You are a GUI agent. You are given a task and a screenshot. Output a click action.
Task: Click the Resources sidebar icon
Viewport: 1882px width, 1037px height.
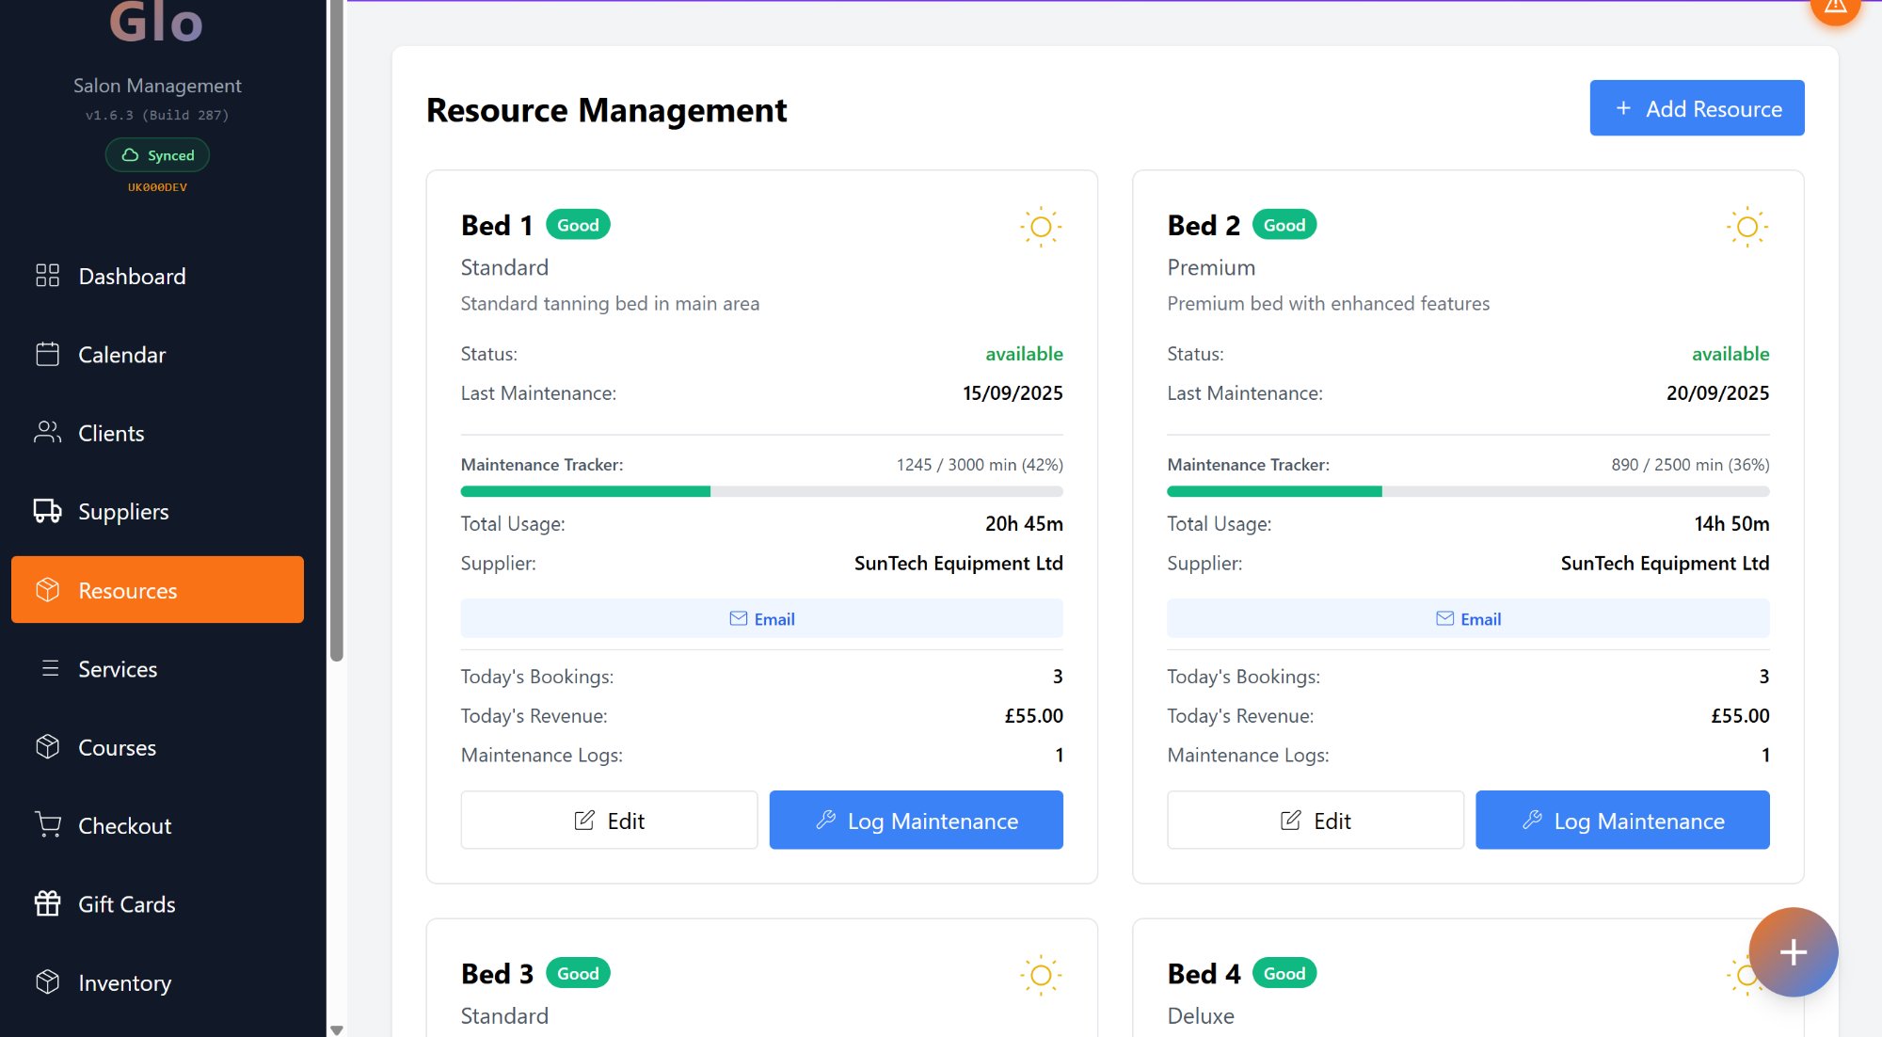47,590
